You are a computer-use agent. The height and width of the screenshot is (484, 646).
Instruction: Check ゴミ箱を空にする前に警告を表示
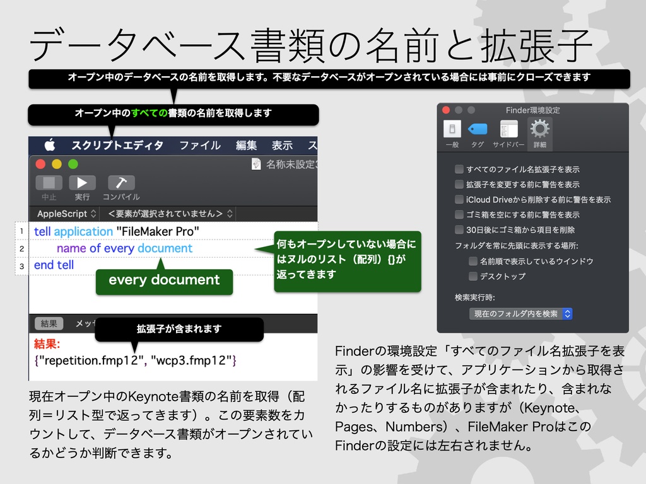460,214
